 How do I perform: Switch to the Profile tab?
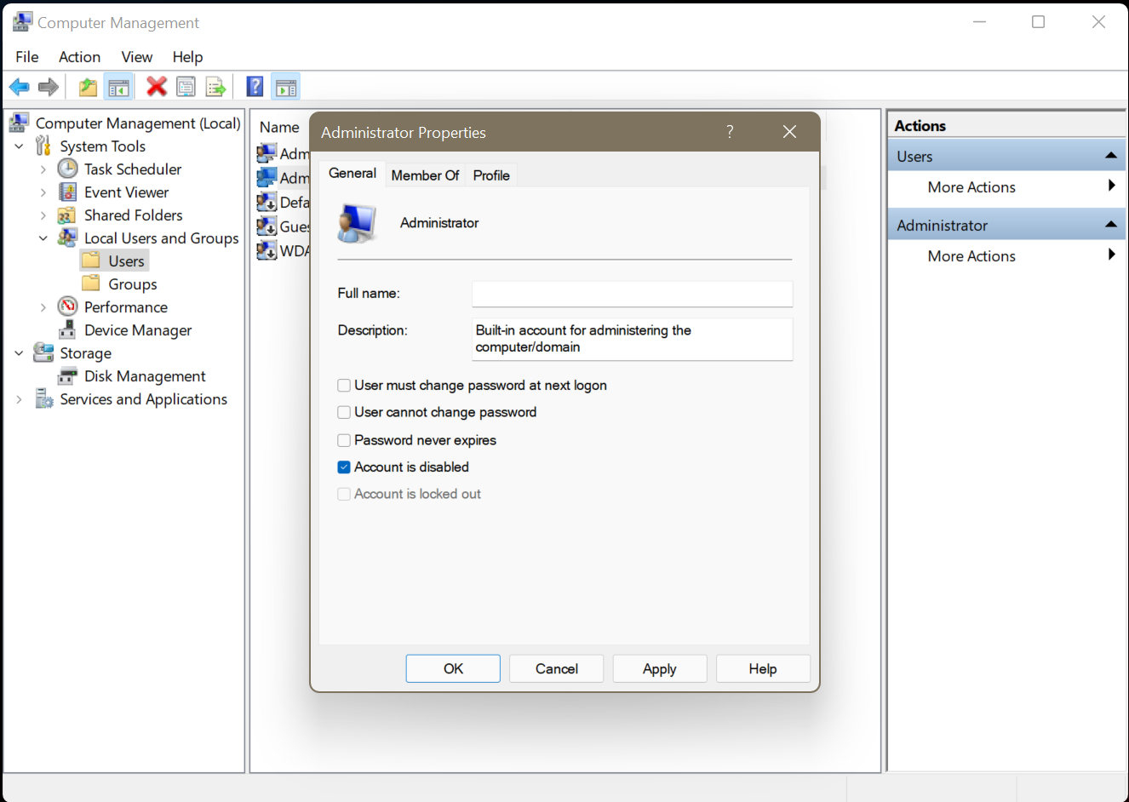pos(491,175)
